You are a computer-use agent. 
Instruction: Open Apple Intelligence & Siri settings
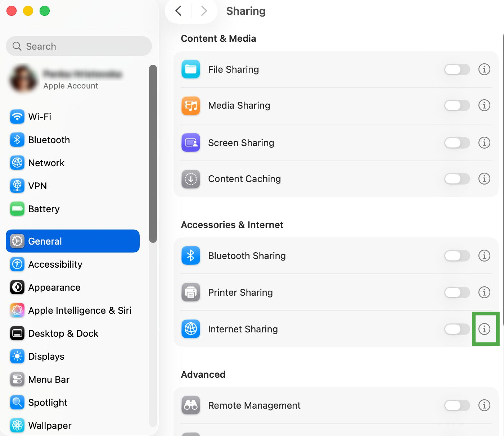[73, 310]
